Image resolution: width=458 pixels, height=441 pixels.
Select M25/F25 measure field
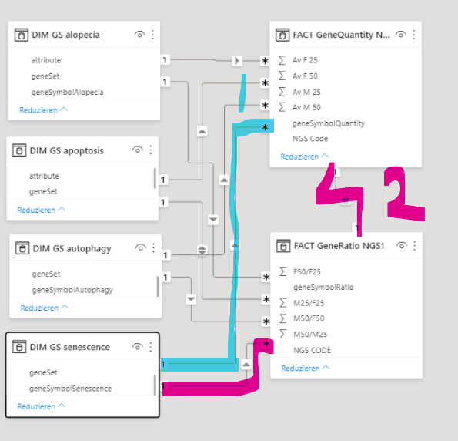point(309,303)
